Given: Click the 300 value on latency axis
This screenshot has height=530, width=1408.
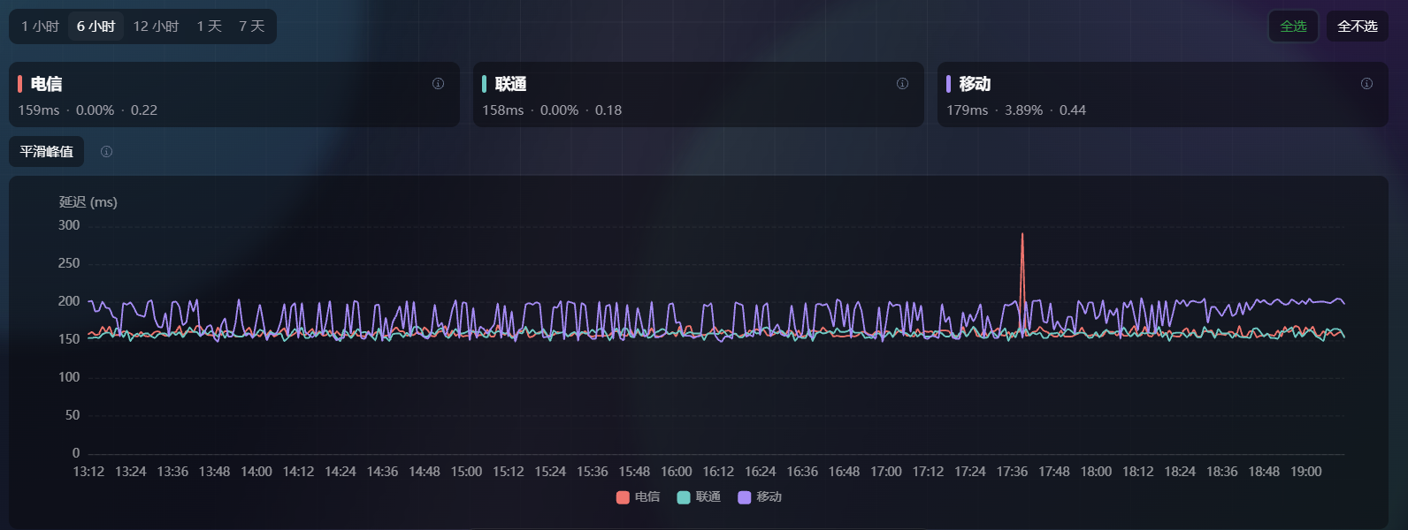Looking at the screenshot, I should 69,225.
